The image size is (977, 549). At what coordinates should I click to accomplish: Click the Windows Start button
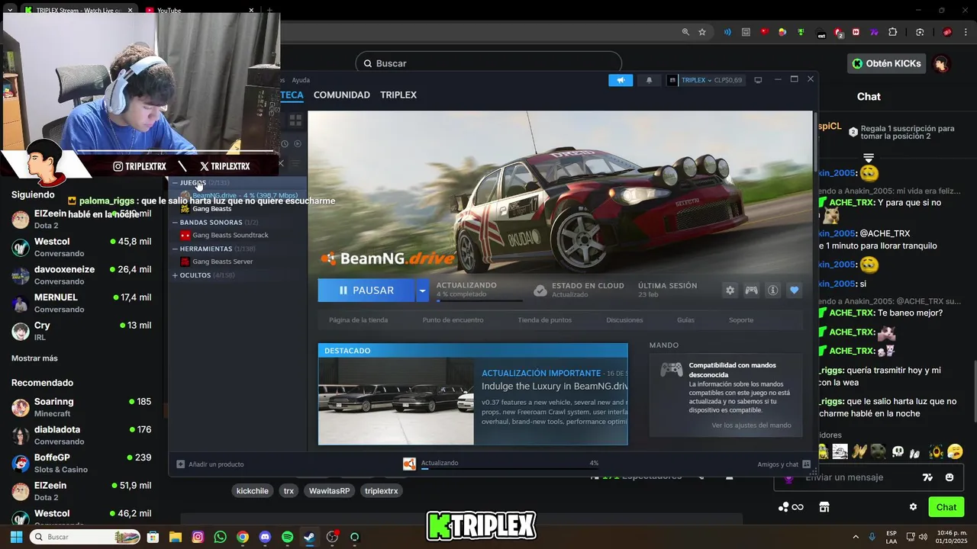pos(17,537)
